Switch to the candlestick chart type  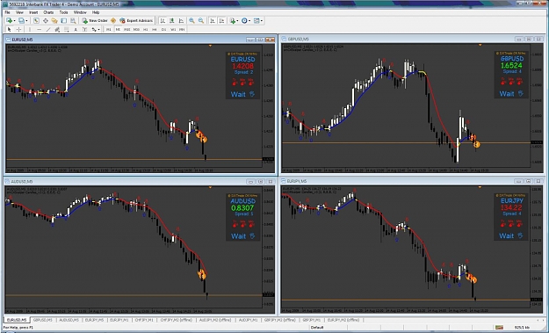[172, 21]
